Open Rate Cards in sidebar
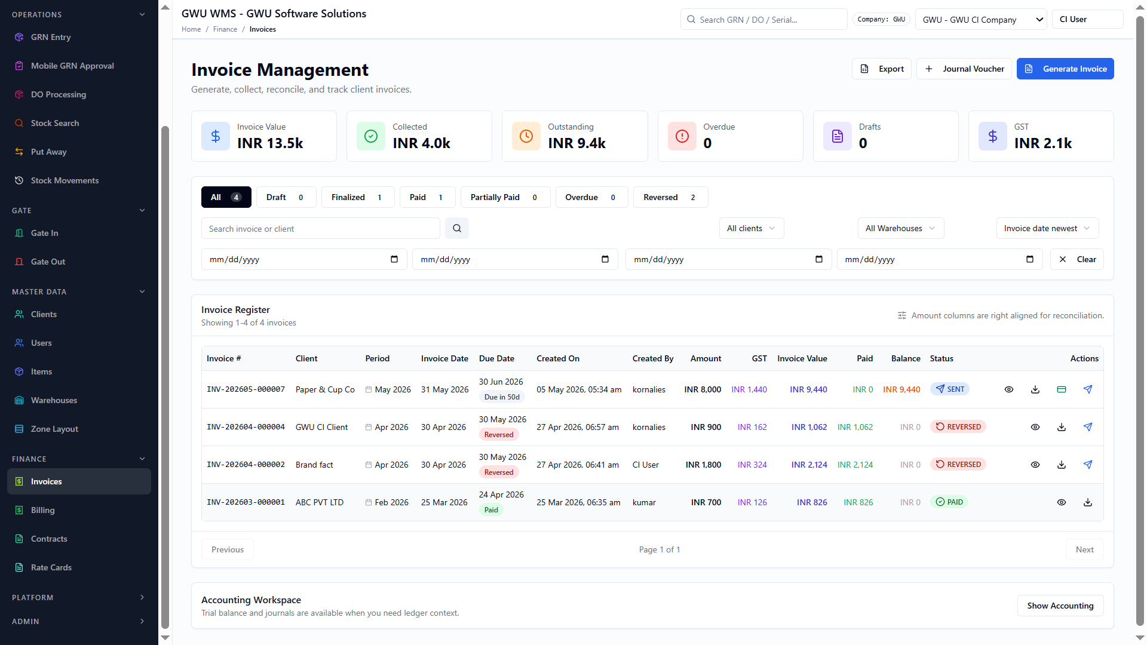This screenshot has height=645, width=1147. tap(79, 567)
